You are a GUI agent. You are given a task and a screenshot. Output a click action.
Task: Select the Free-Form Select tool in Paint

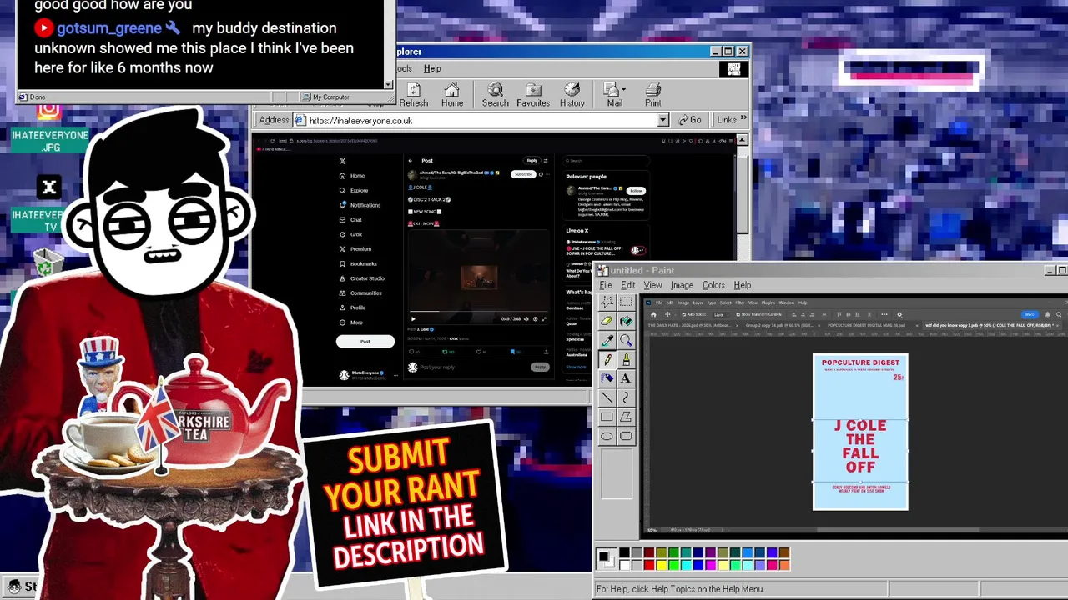click(x=607, y=302)
